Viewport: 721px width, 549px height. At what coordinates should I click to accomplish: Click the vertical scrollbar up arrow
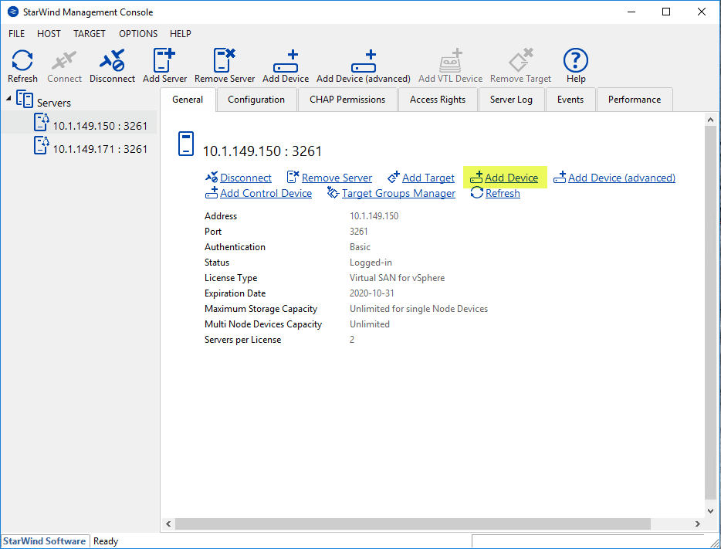[x=710, y=120]
